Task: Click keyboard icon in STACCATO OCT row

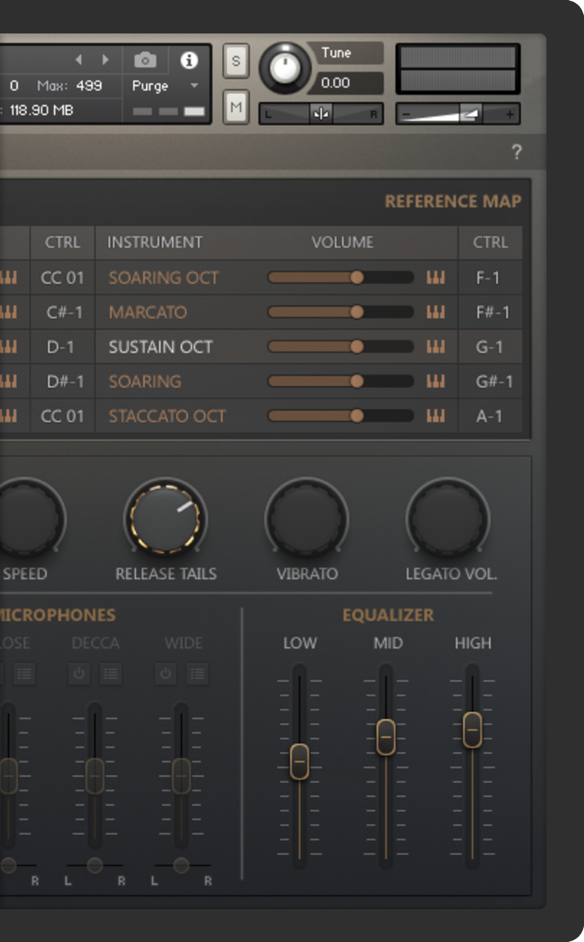Action: click(x=435, y=416)
